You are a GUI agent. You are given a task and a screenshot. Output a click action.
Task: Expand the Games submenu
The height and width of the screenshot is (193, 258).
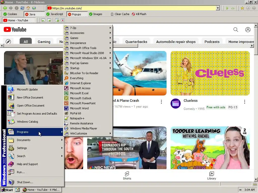coord(88,38)
